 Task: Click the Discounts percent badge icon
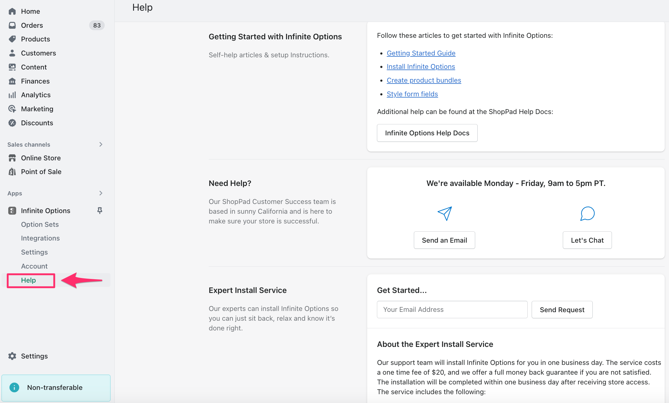pyautogui.click(x=12, y=123)
